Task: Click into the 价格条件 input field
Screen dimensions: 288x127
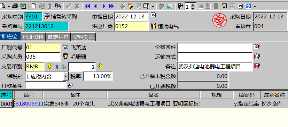Action: tap(215, 48)
